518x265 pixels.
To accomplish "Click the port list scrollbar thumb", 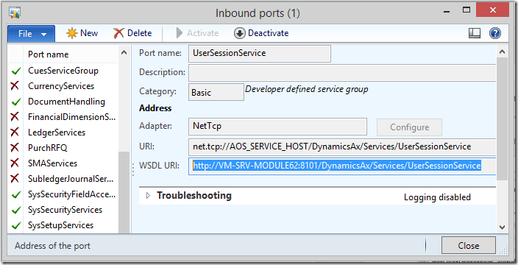I will coord(124,192).
